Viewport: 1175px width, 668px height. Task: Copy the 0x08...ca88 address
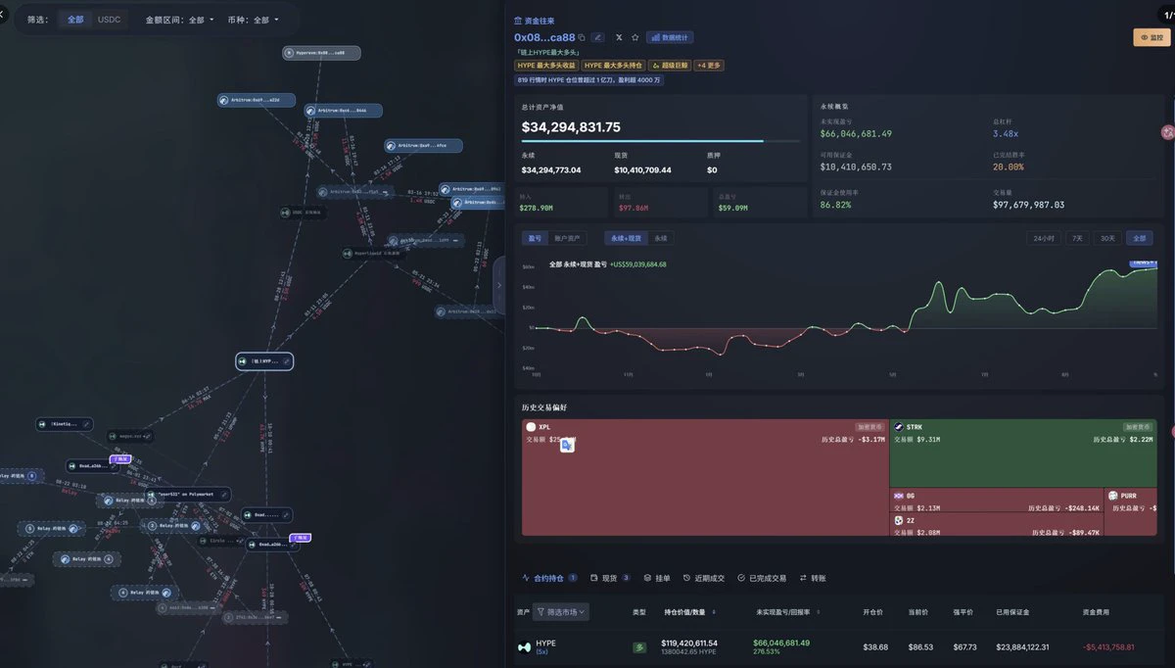point(582,37)
